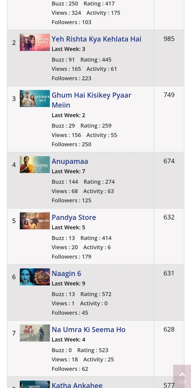Viewport: 191px width, 388px height.
Task: Open the Anupamaa show page link
Action: (x=70, y=161)
